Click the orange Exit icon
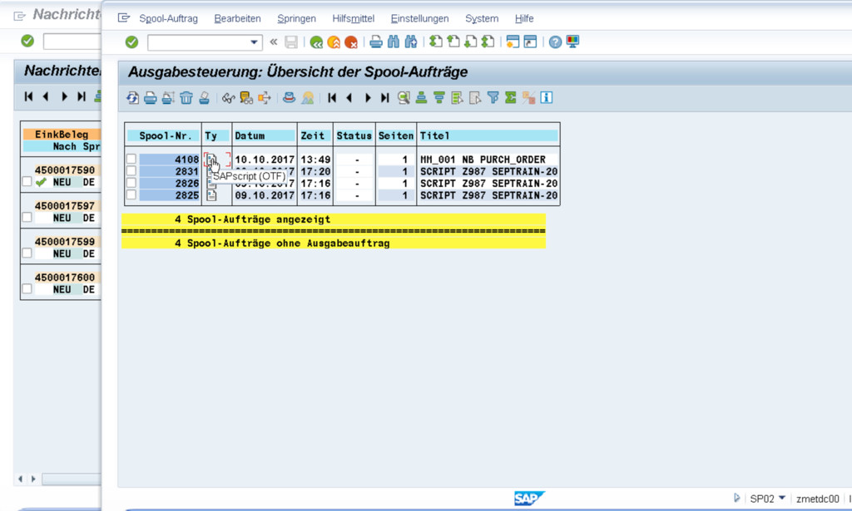 (x=334, y=42)
